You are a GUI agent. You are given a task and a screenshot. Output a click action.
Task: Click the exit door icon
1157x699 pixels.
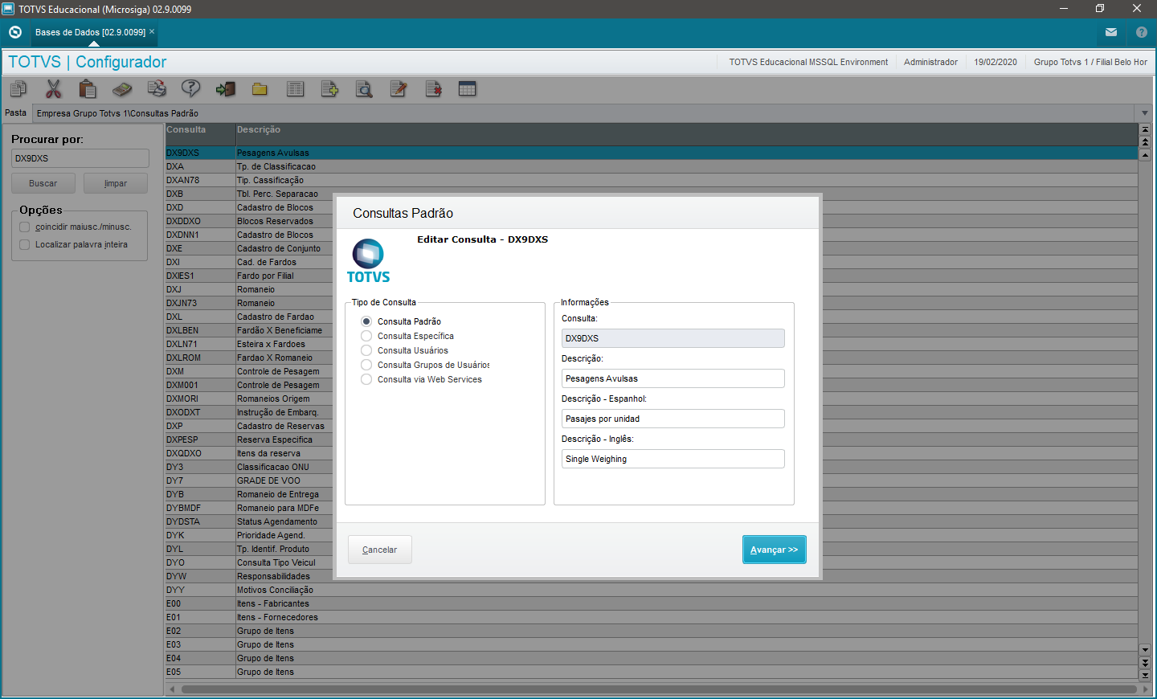point(226,88)
